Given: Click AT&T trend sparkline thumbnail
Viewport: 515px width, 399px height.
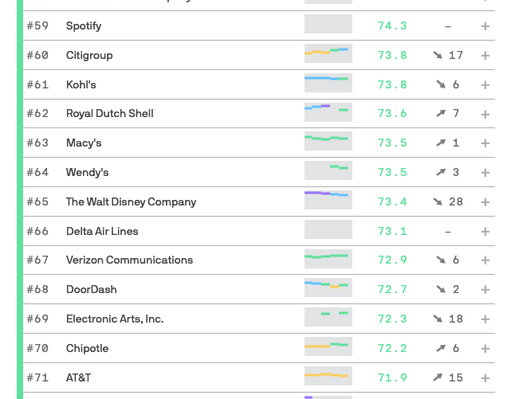Looking at the screenshot, I should [x=328, y=377].
